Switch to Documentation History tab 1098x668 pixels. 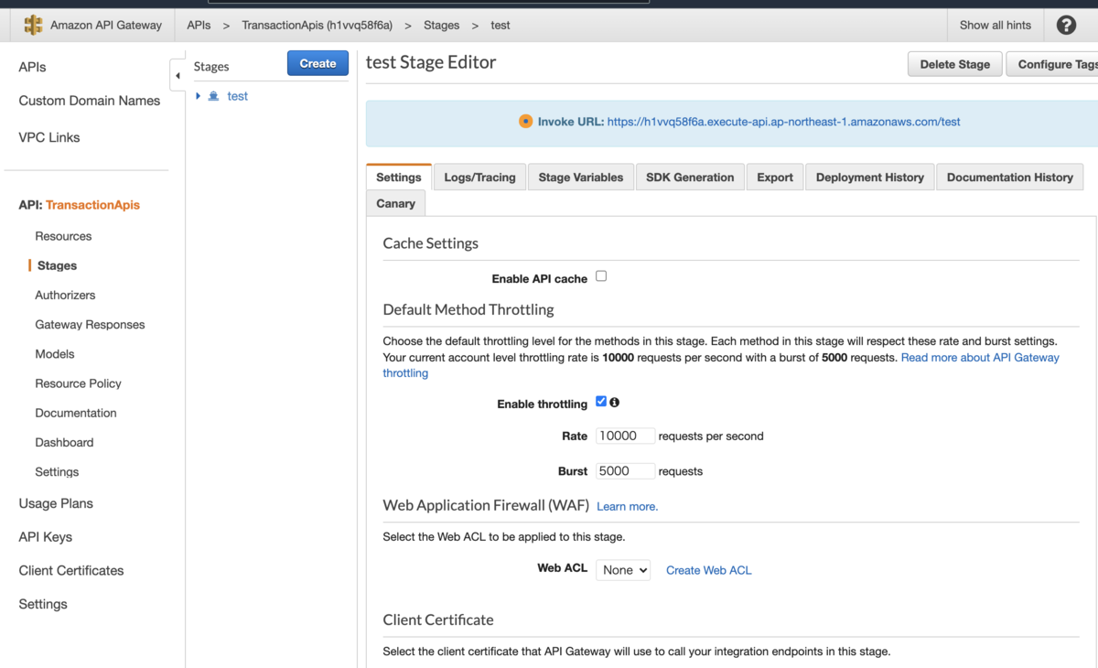tap(1010, 178)
